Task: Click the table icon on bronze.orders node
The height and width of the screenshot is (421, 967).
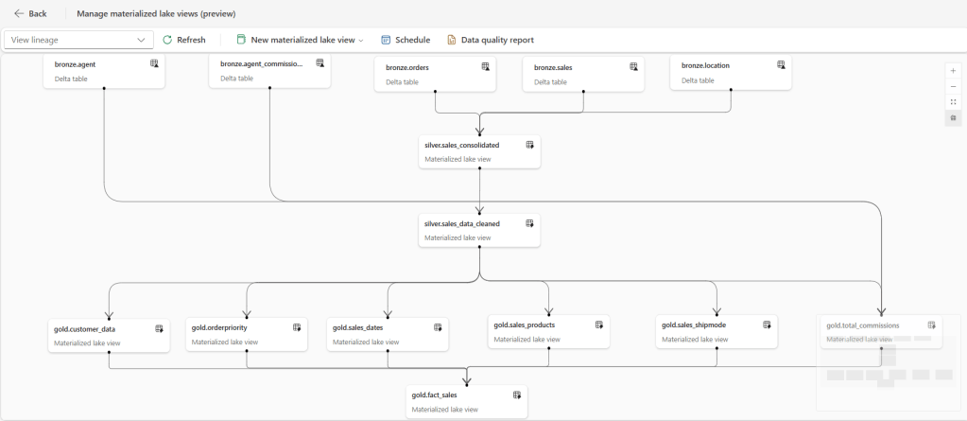Action: (485, 66)
